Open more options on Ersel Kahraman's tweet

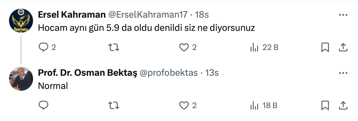pyautogui.click(x=343, y=15)
